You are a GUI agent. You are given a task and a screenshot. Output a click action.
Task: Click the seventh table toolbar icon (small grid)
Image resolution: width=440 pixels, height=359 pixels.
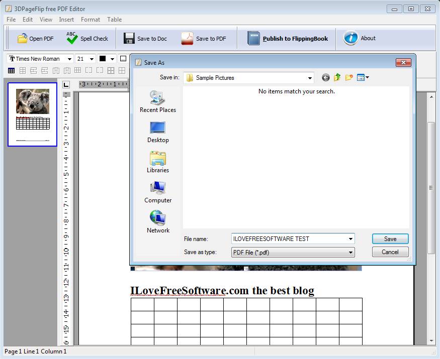tap(78, 70)
